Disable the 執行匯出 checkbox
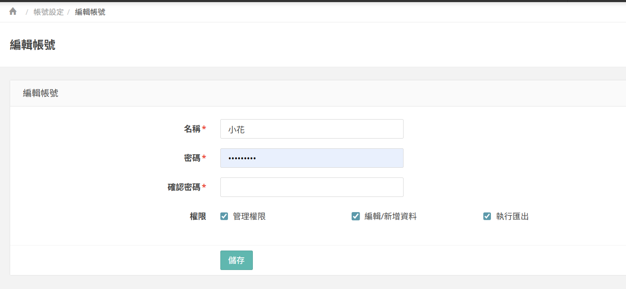Screen dimensions: 626x289 point(487,216)
